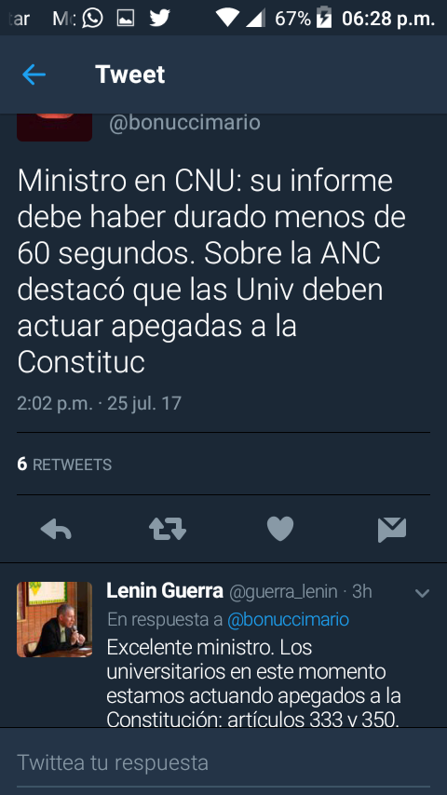Reply to the tweet using reply arrow
Image resolution: width=447 pixels, height=795 pixels.
pos(56,530)
